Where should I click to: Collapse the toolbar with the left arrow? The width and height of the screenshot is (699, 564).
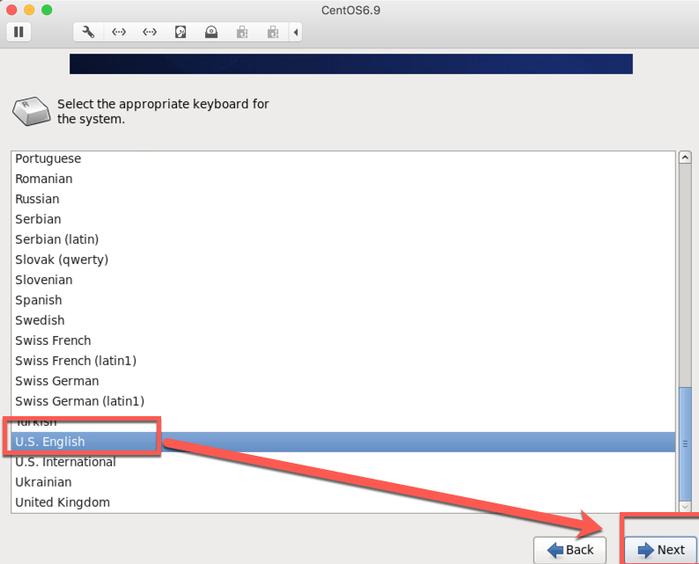point(296,33)
